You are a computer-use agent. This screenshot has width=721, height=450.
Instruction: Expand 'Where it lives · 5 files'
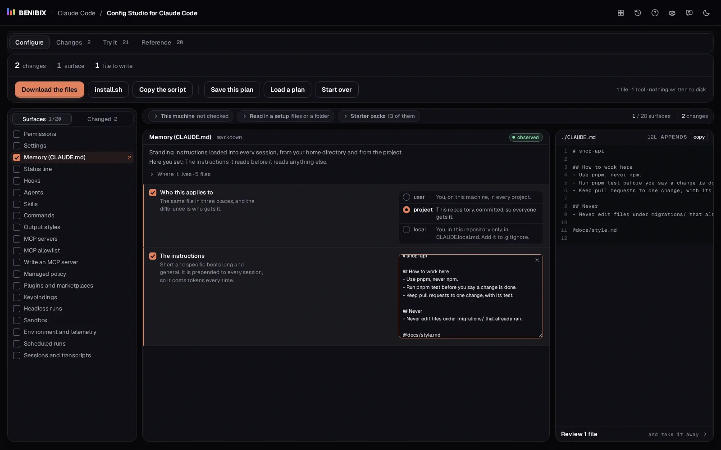pyautogui.click(x=180, y=174)
